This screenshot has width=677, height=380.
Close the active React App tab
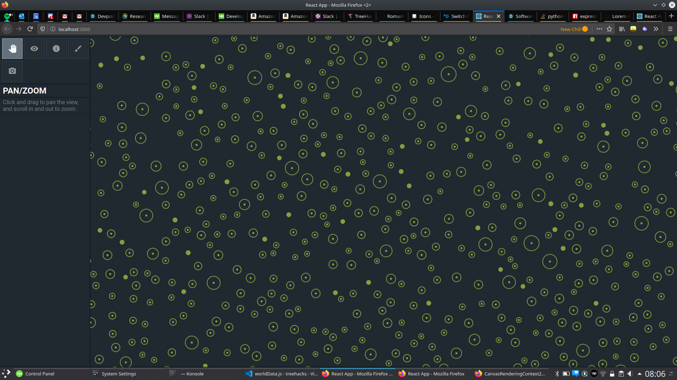click(x=499, y=16)
